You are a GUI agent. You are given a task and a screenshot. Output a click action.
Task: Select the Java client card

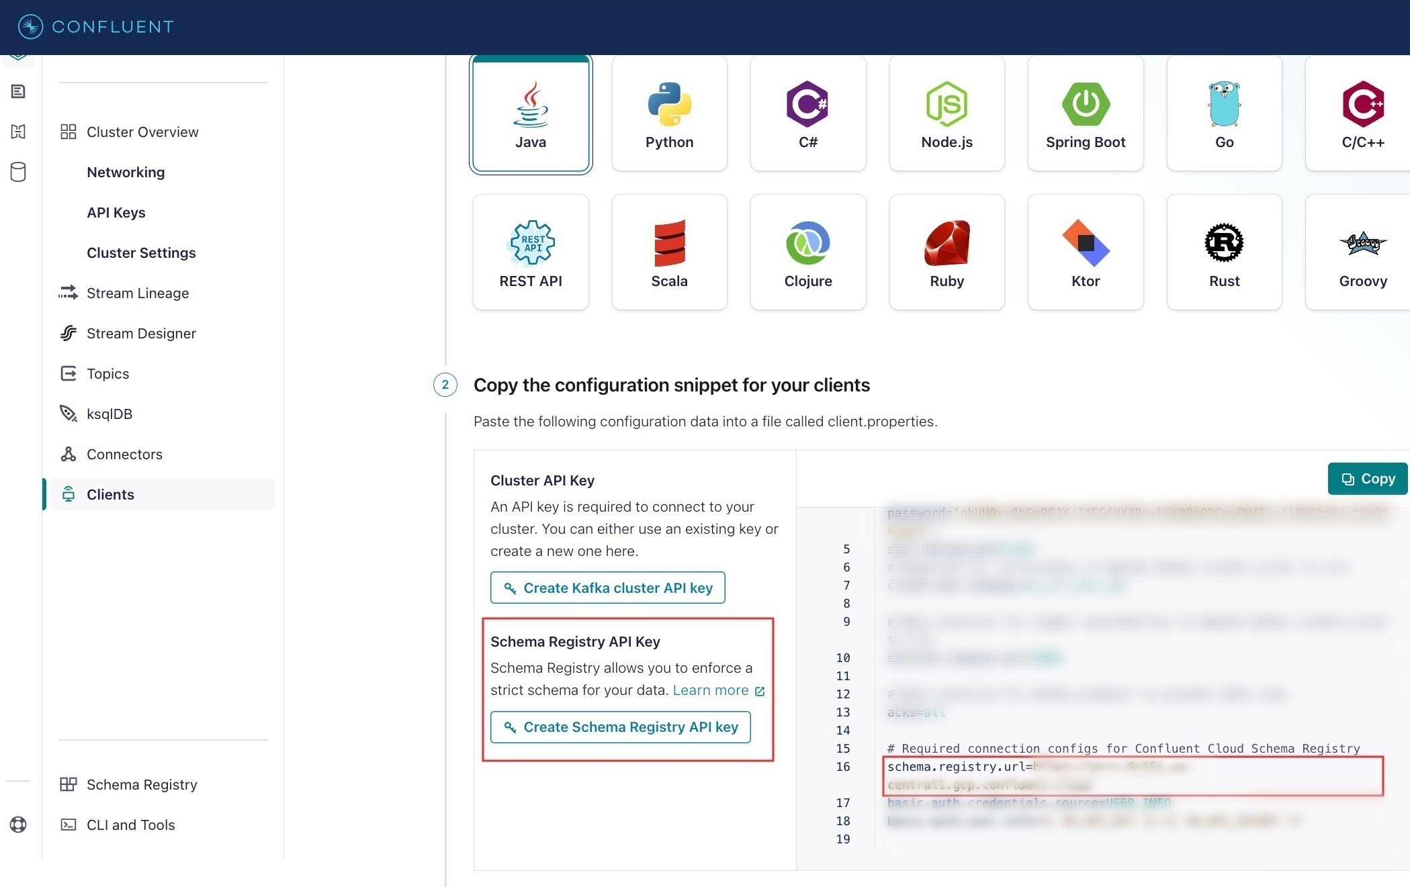[531, 114]
